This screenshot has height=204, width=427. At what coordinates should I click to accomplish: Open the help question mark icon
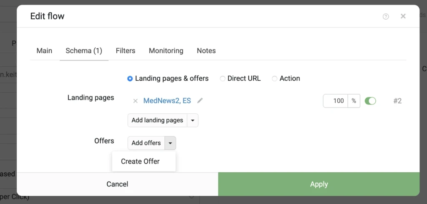386,17
